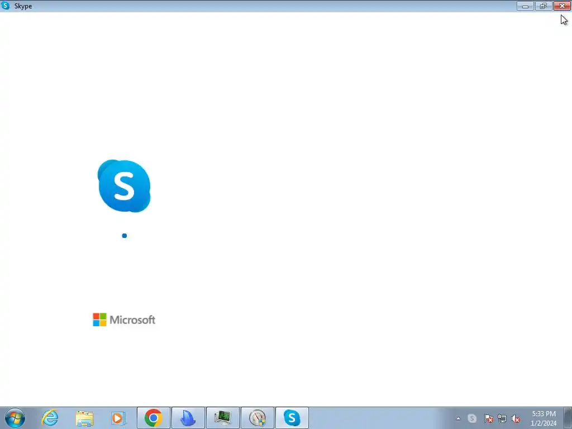The width and height of the screenshot is (572, 429).
Task: Switch to Google Chrome in the taskbar
Action: point(154,418)
